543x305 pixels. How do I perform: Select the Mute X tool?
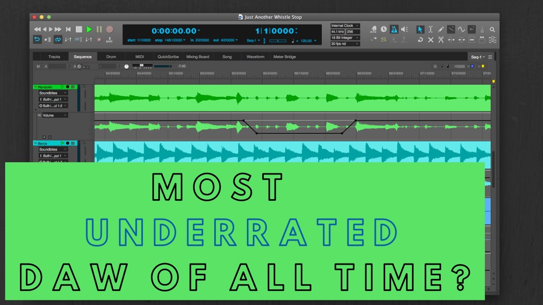(431, 39)
